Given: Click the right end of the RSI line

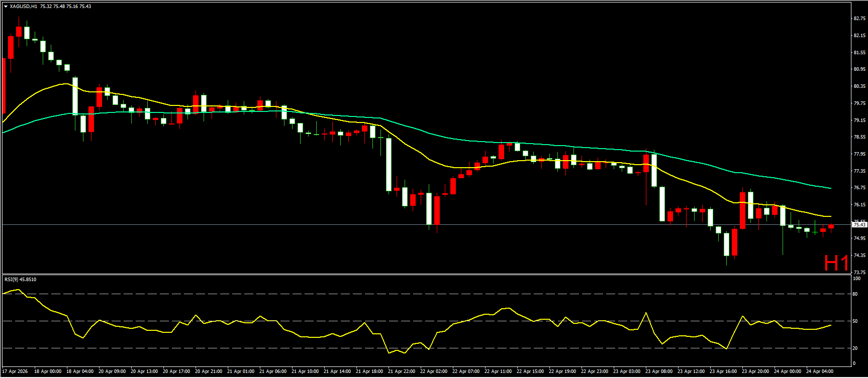Looking at the screenshot, I should point(830,325).
